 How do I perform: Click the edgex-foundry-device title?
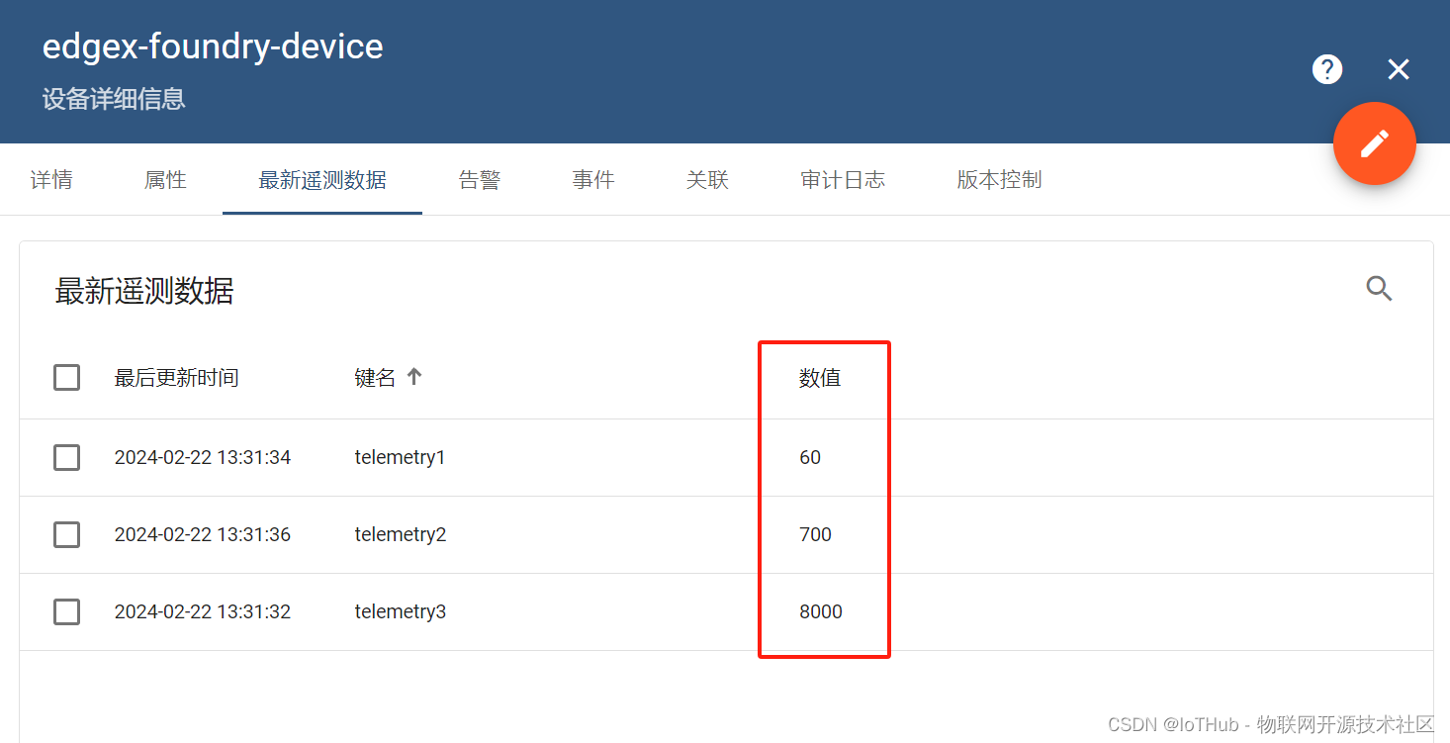[x=213, y=47]
